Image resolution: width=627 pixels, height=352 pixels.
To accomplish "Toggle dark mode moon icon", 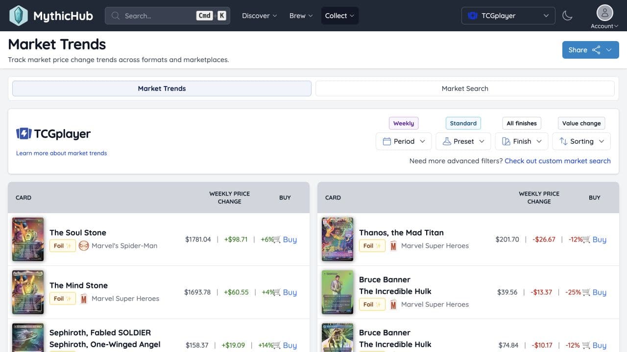I will (567, 16).
